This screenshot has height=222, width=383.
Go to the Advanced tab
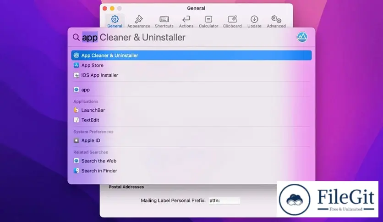276,22
